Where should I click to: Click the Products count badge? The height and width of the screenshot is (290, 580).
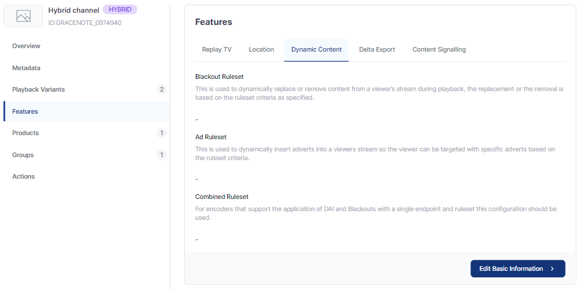pyautogui.click(x=162, y=133)
